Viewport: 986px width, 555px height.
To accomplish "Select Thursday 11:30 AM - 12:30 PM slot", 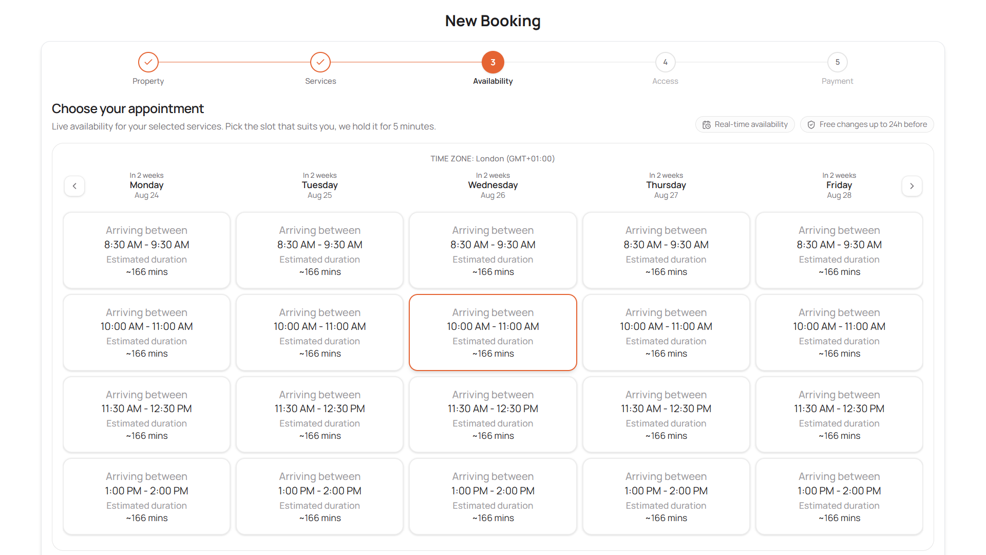I will click(666, 415).
